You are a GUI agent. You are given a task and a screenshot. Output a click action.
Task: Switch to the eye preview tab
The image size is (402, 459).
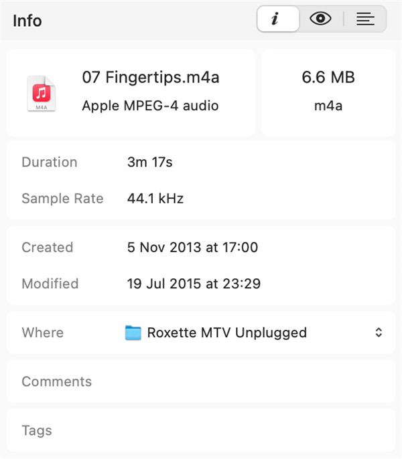[320, 19]
